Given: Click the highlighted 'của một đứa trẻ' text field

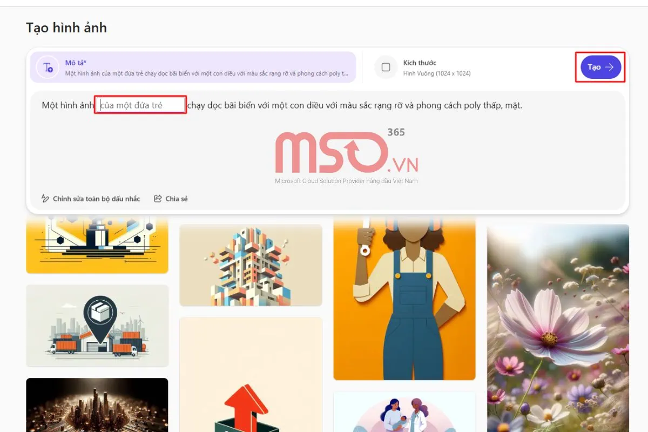Looking at the screenshot, I should (139, 105).
